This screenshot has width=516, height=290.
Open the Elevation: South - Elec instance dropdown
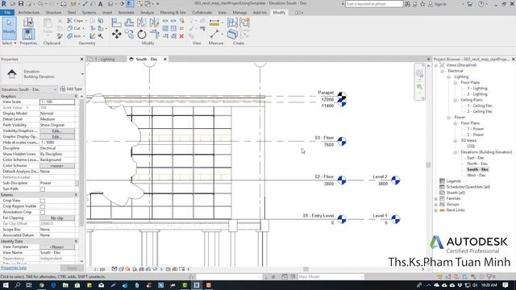(29, 89)
